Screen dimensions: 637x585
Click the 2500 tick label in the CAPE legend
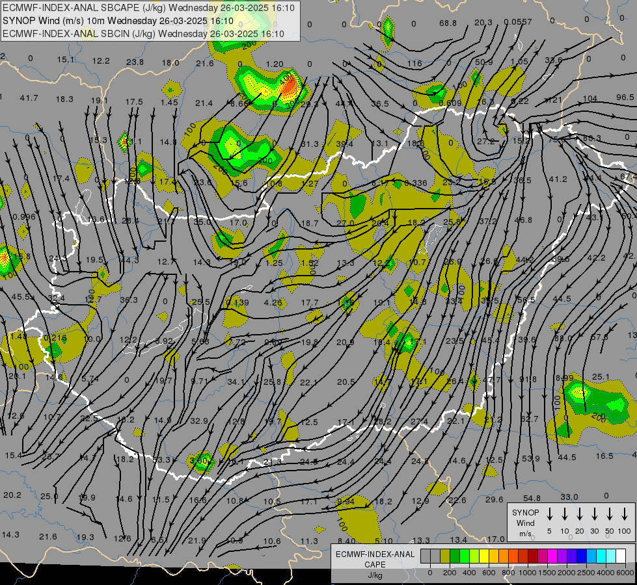(586, 573)
